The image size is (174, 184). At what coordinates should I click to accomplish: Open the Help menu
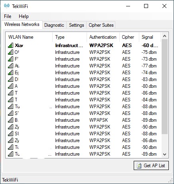(x=24, y=16)
